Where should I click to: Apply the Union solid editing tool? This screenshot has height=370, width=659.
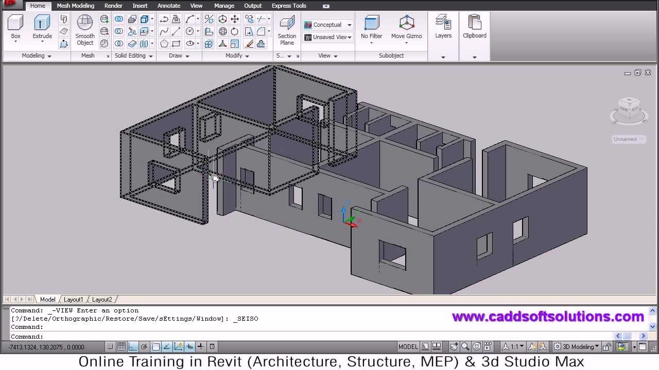119,19
